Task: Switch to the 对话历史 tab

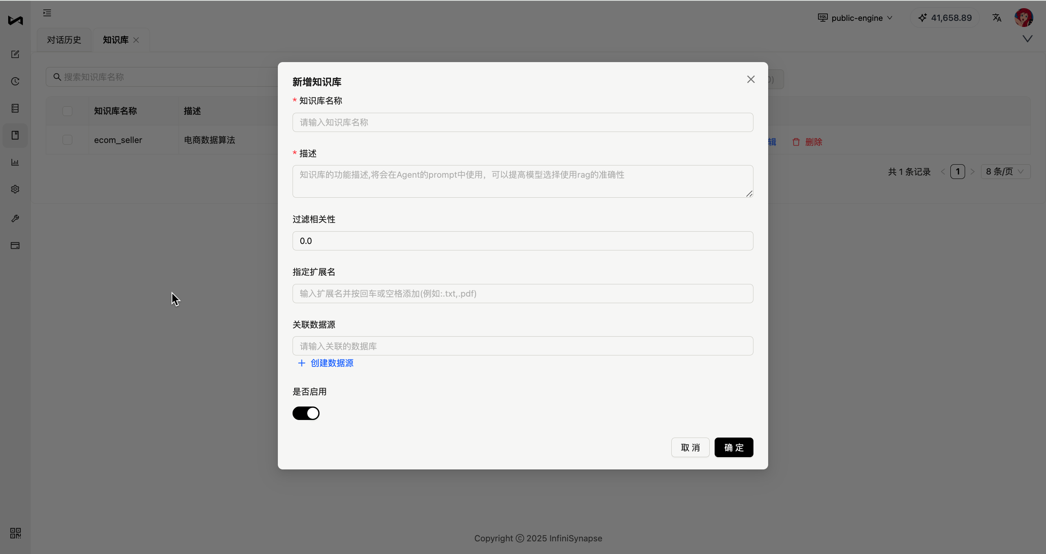Action: tap(64, 40)
